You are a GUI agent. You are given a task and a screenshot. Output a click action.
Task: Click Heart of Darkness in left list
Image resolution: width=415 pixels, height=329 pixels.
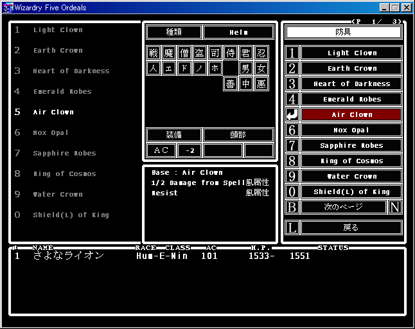coord(71,71)
